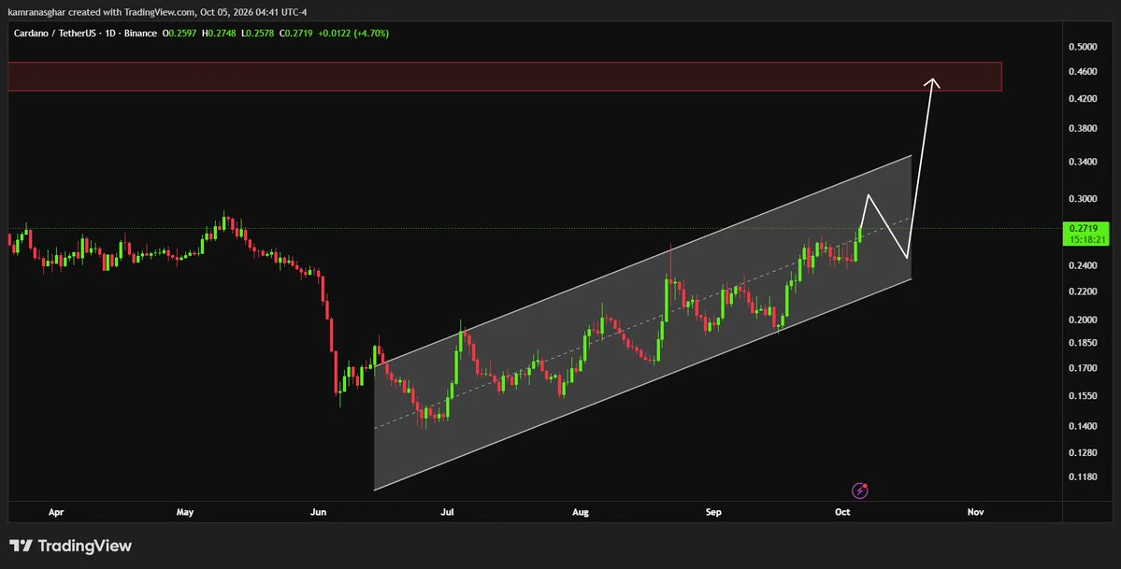1121x569 pixels.
Task: Click the 0.3800 price axis label
Action: (1083, 129)
